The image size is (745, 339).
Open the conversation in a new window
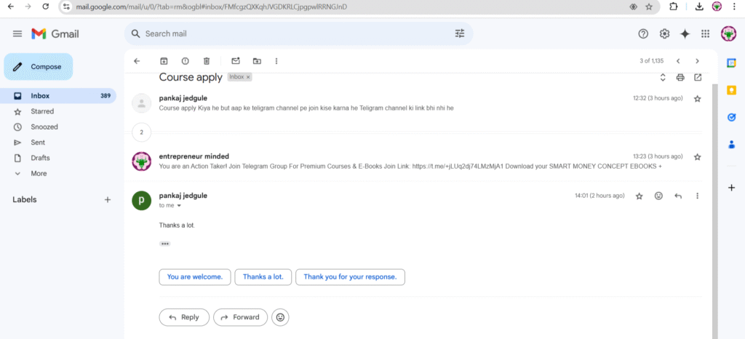click(698, 77)
